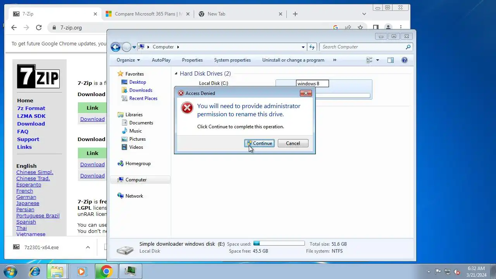Cancel the Access Denied dialog
Image resolution: width=496 pixels, height=279 pixels.
(293, 143)
